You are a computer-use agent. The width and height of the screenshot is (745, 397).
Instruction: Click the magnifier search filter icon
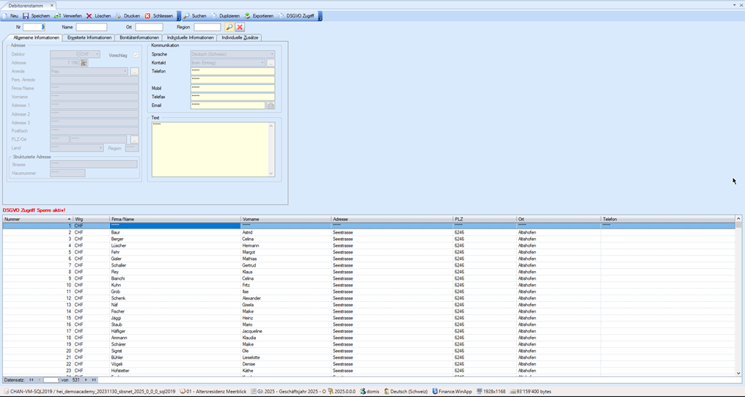pos(229,27)
